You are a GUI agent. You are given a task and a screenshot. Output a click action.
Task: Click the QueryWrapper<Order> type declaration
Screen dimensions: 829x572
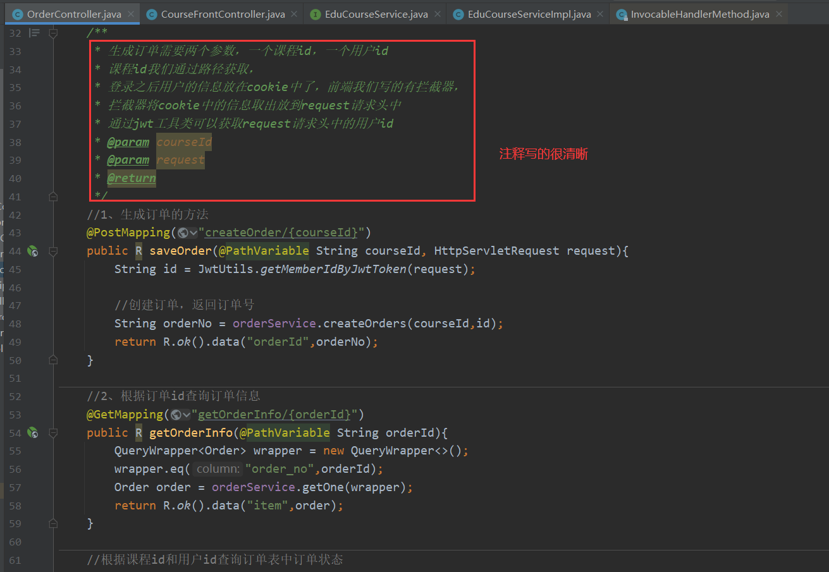180,451
